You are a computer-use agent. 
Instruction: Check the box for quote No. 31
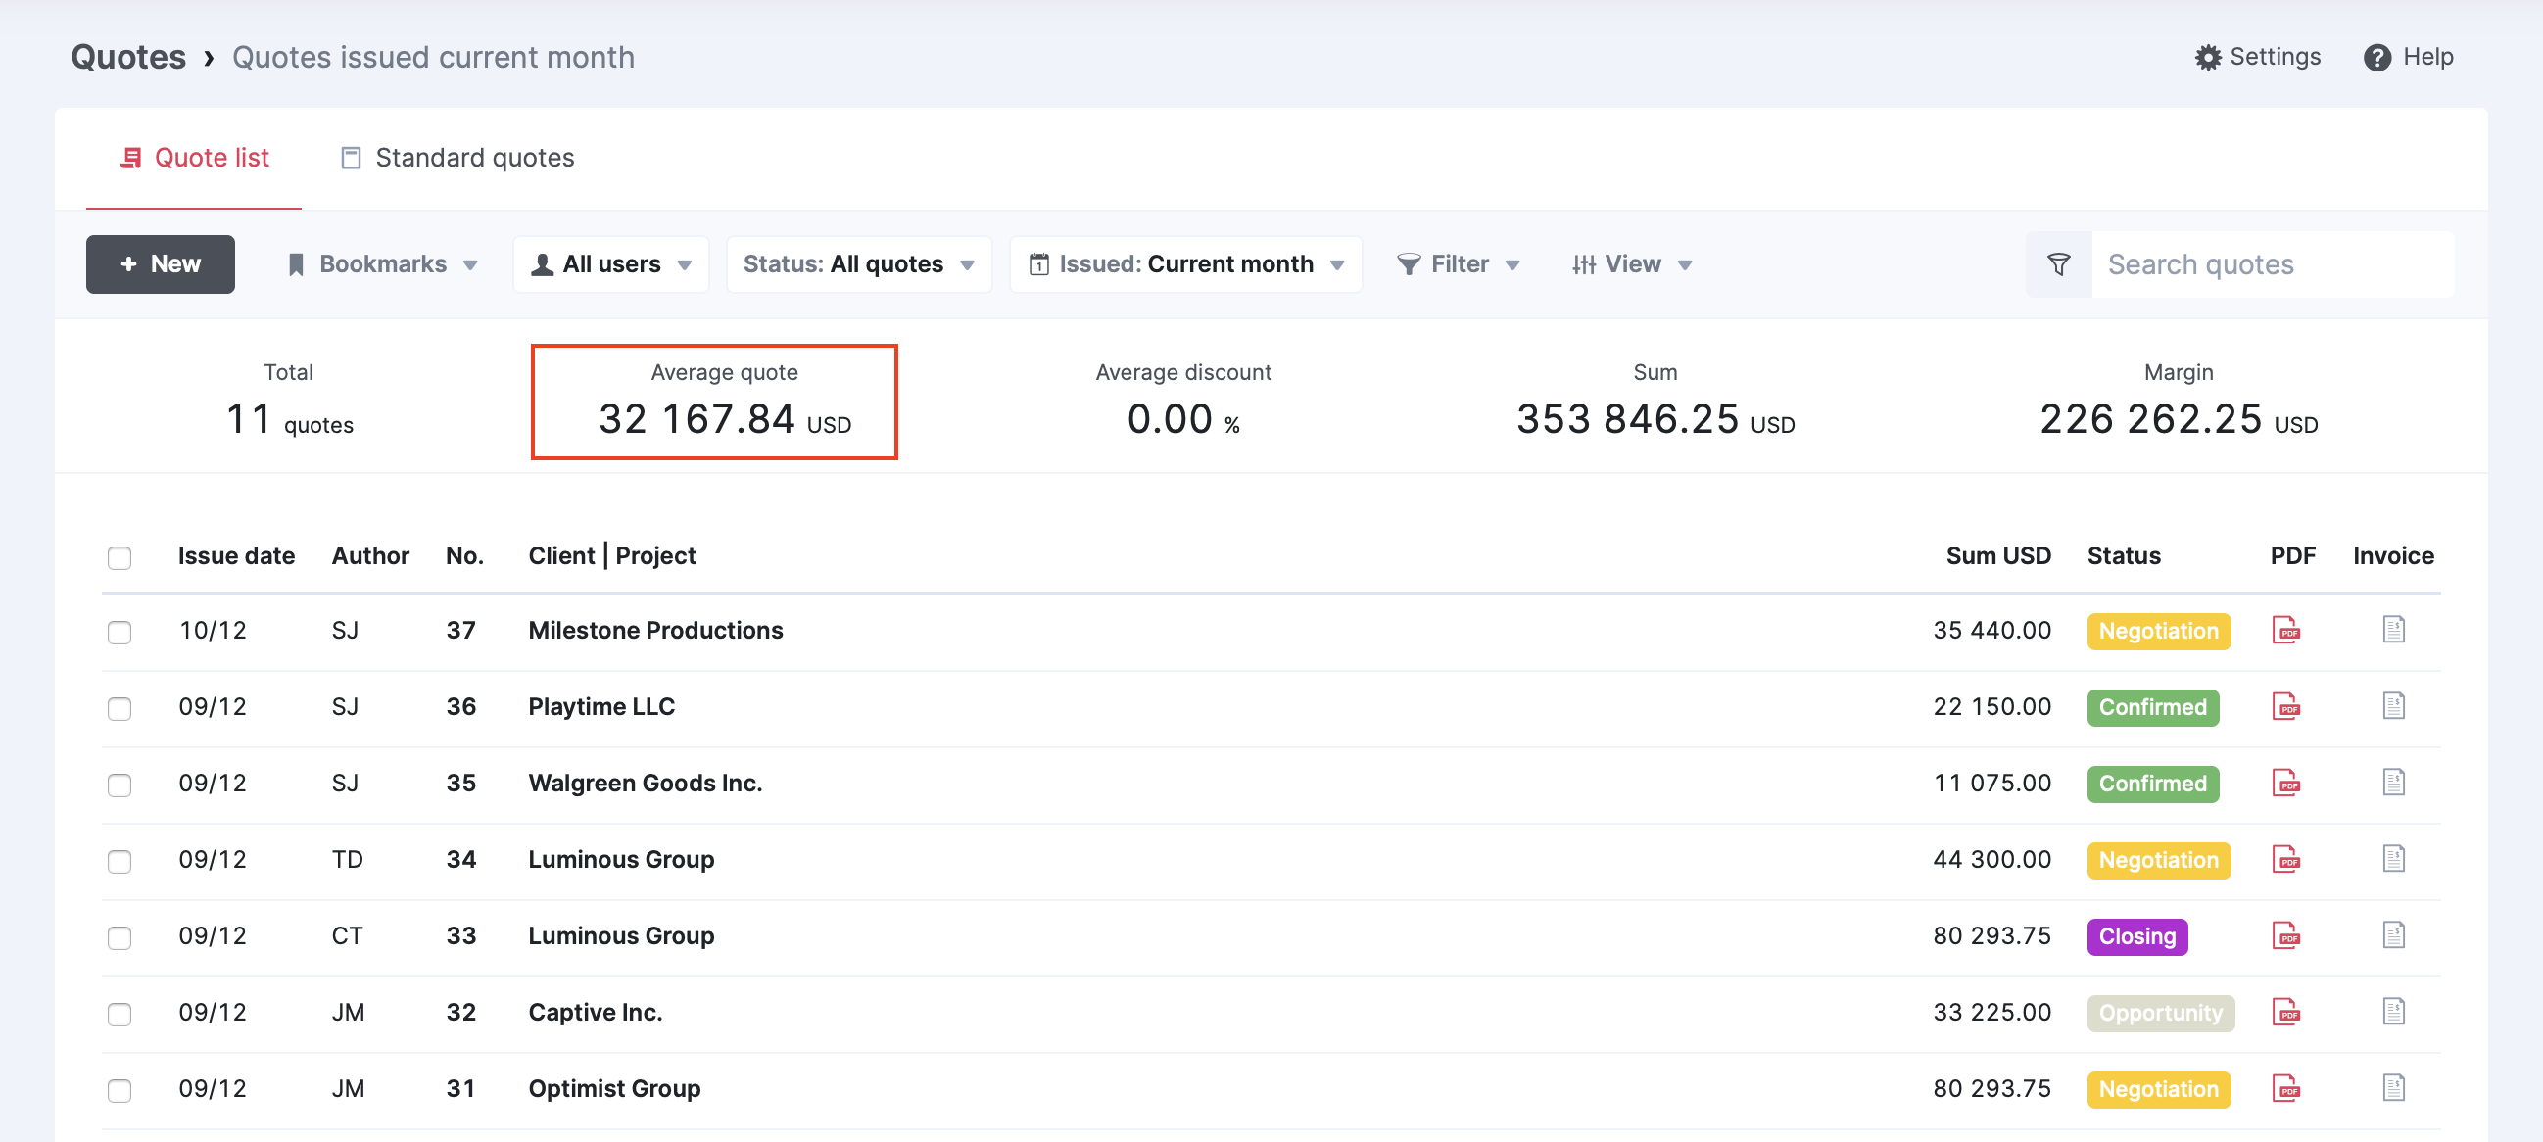coord(120,1090)
